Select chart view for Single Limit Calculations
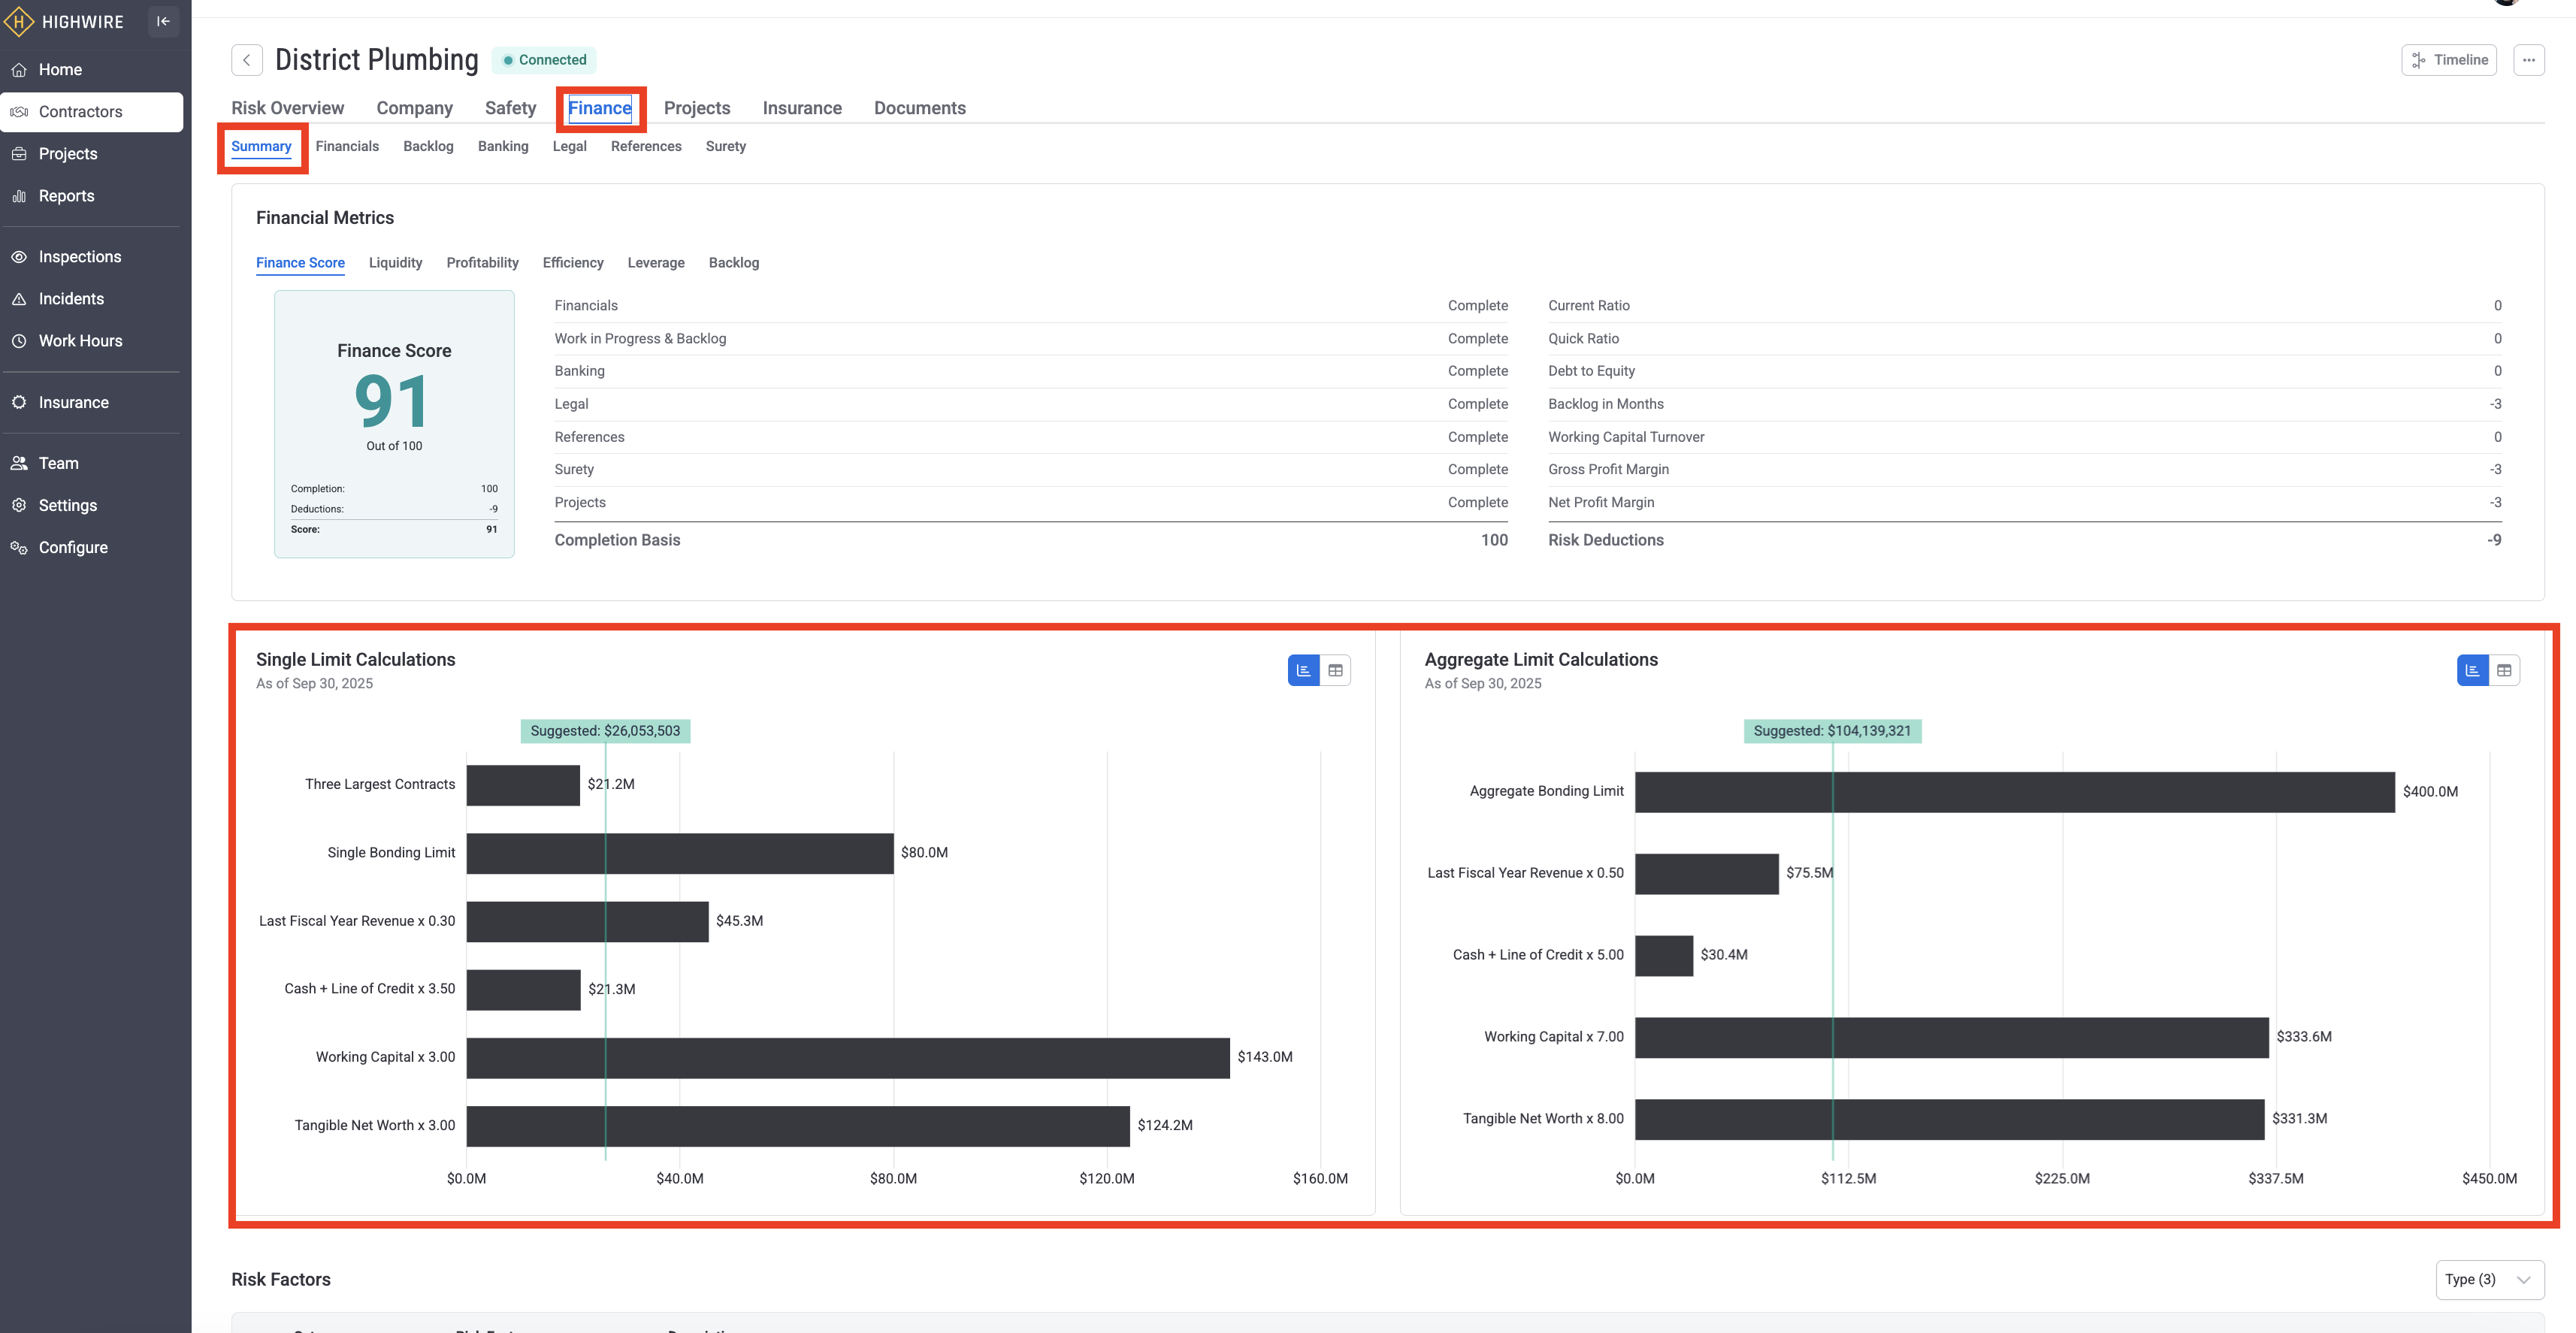This screenshot has height=1333, width=2576. [1303, 671]
